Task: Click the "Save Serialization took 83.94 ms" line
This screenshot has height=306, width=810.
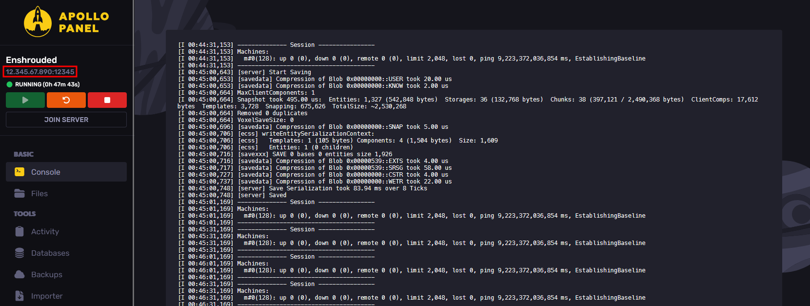Action: tap(303, 188)
